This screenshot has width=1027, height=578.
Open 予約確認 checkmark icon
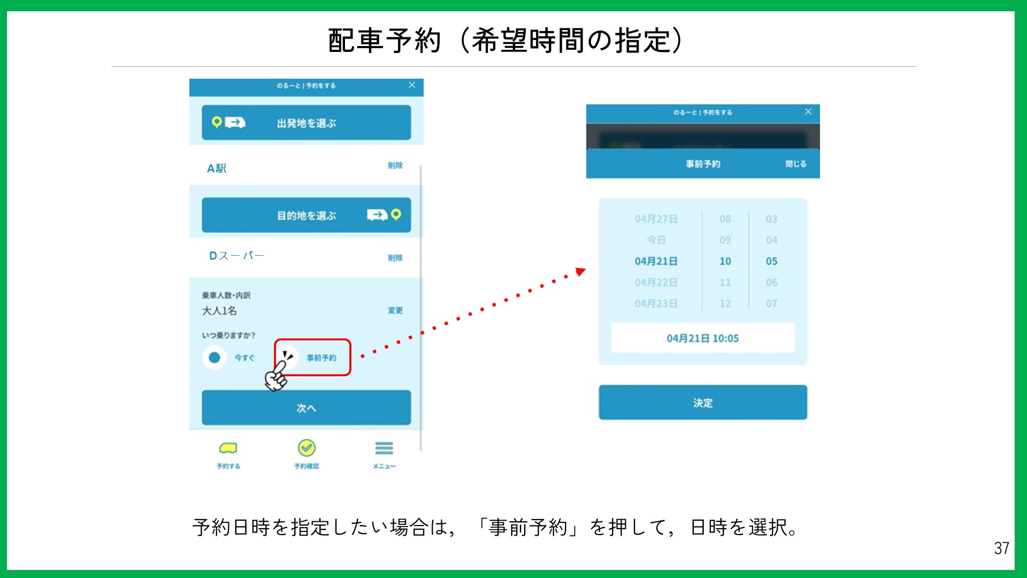point(306,448)
